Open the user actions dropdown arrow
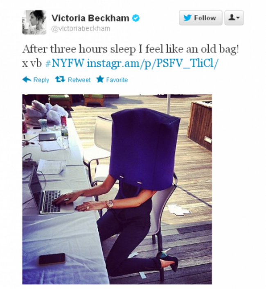The height and width of the screenshot is (289, 266). click(x=238, y=18)
